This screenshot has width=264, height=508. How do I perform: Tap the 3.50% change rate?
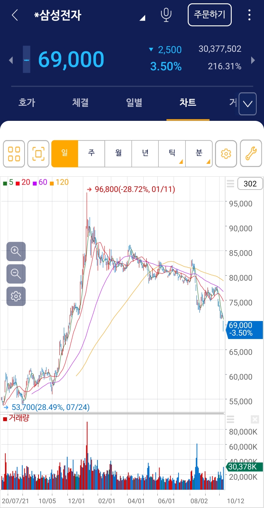click(x=166, y=66)
